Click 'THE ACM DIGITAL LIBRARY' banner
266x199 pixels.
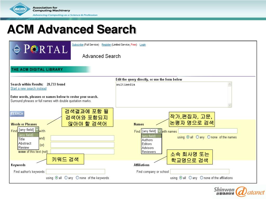click(x=51, y=69)
